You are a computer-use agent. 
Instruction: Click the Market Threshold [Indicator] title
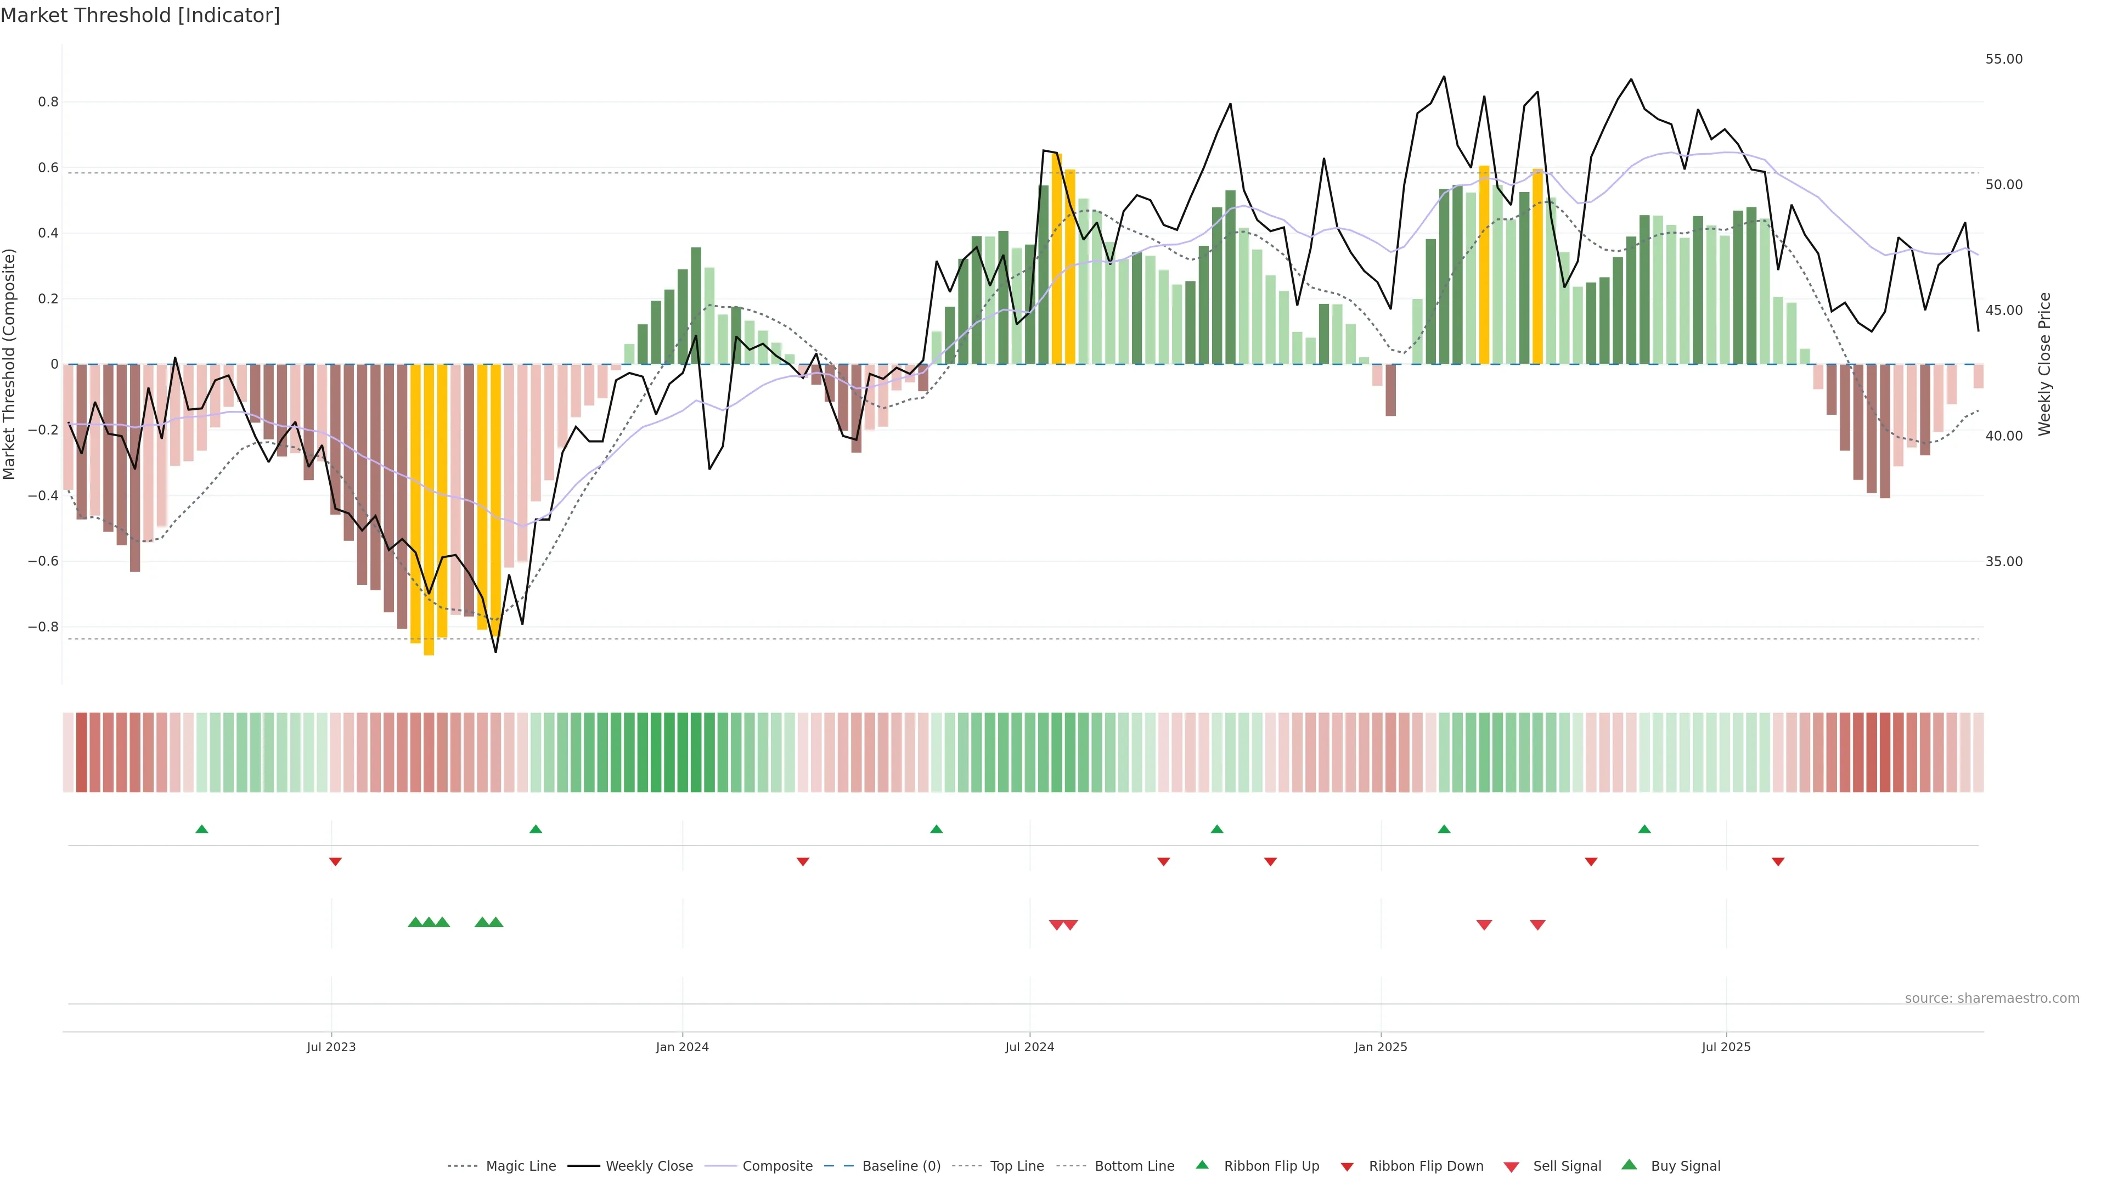coord(140,15)
